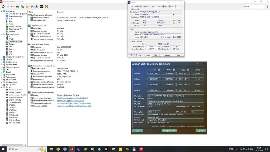Click the info icon next to Write
Screen dimensions: 270x152
(x=174, y=70)
